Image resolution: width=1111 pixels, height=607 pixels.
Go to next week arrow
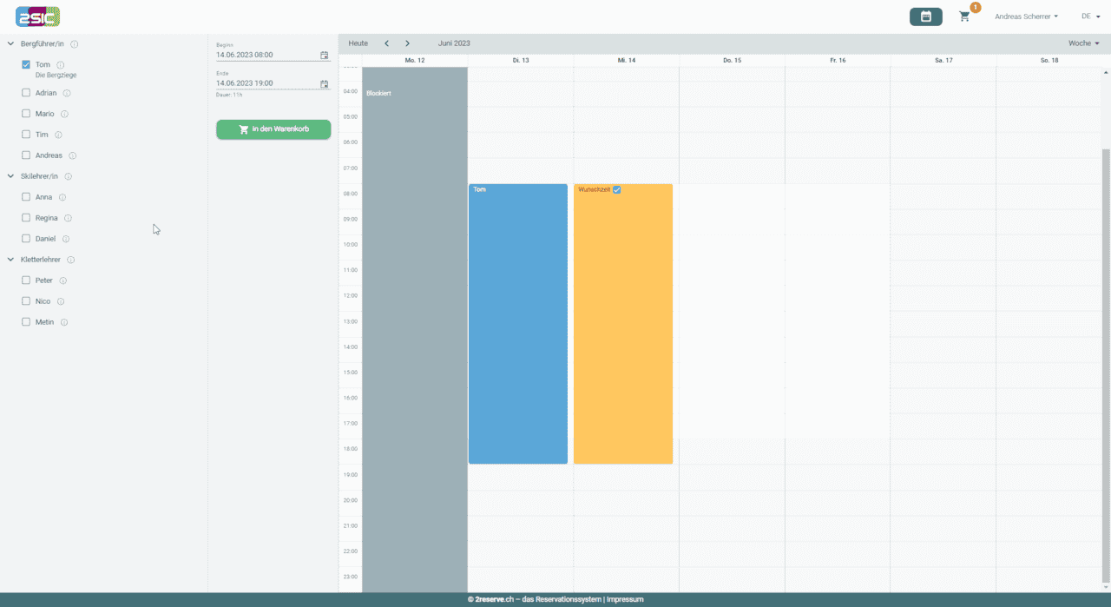tap(407, 43)
